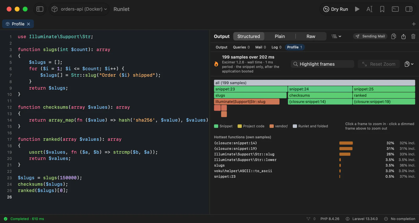Close the Profile editor tab
This screenshot has width=419, height=223.
(29, 24)
